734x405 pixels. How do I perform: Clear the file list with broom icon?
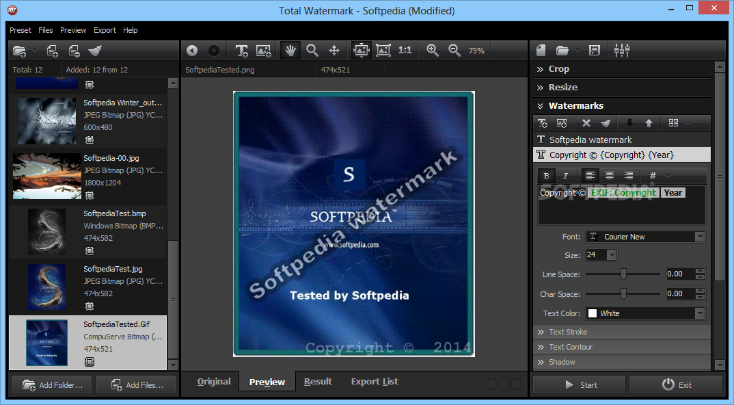tap(95, 51)
